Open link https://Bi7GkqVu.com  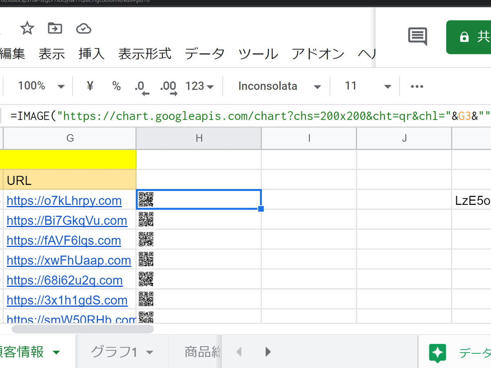tap(67, 220)
